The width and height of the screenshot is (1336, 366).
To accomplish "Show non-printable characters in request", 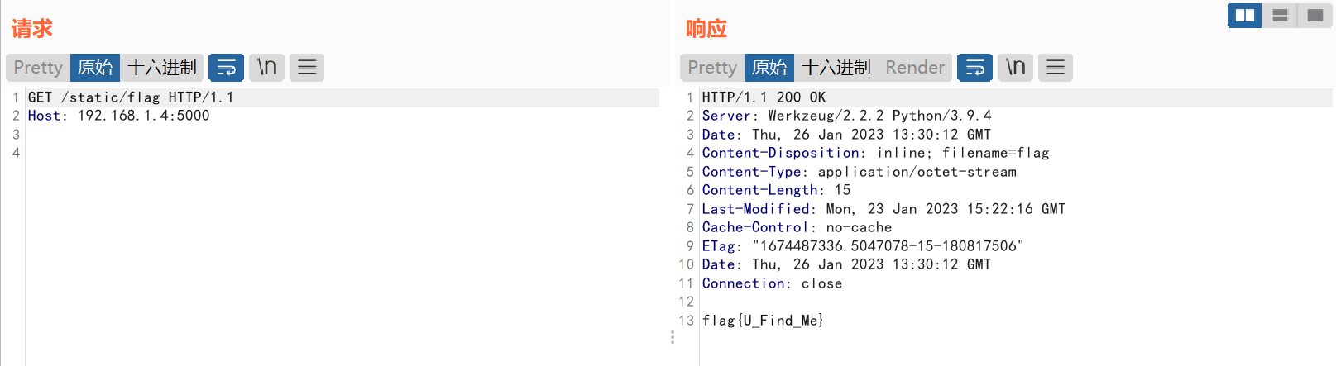I will coord(266,67).
